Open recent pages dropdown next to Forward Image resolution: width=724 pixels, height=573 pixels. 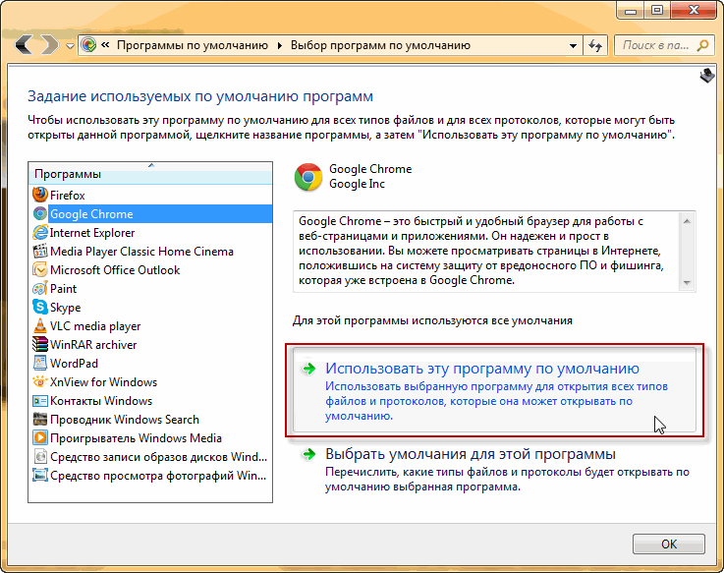pyautogui.click(x=70, y=46)
